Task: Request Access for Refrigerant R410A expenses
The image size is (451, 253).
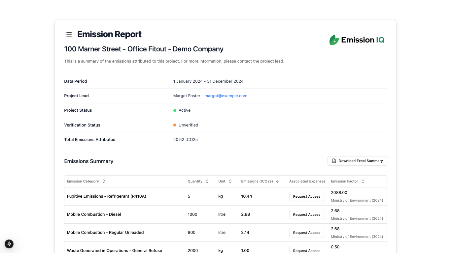Action: (307, 196)
